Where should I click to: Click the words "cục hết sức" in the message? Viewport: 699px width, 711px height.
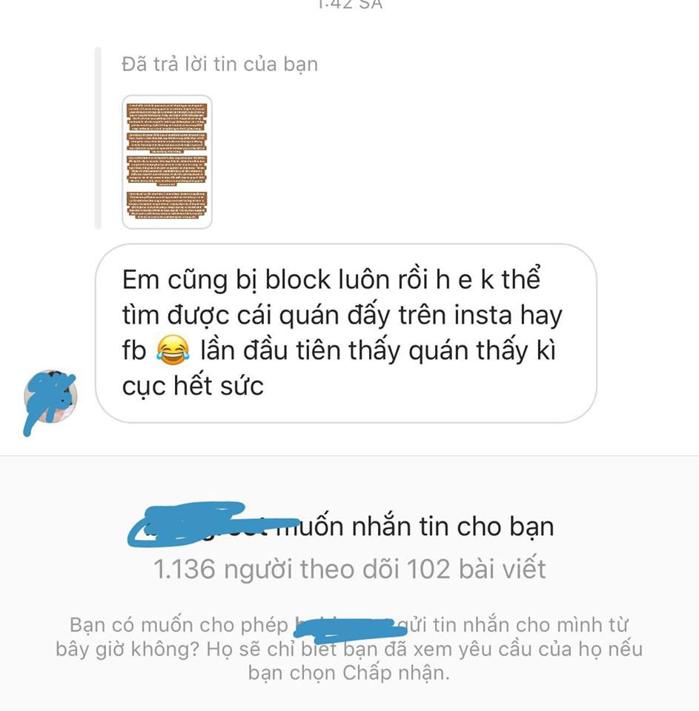click(x=193, y=387)
